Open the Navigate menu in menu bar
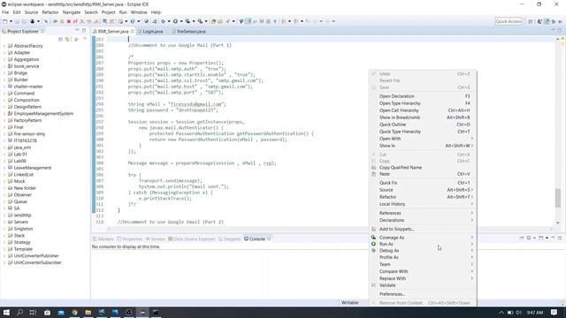 point(72,12)
